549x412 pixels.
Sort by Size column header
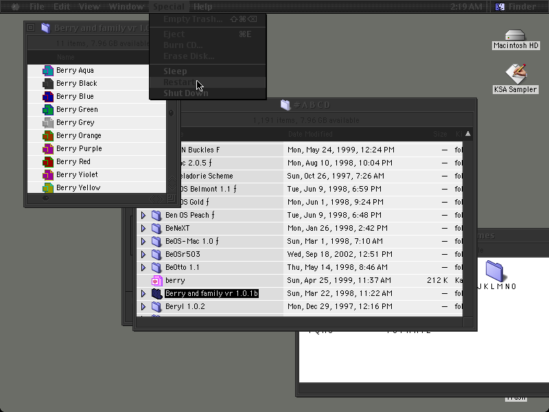440,134
